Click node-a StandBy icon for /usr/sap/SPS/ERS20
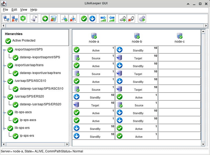Screen dimensions: 210x155 coord(77,97)
